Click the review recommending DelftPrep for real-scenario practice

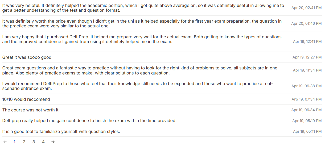tap(137, 86)
